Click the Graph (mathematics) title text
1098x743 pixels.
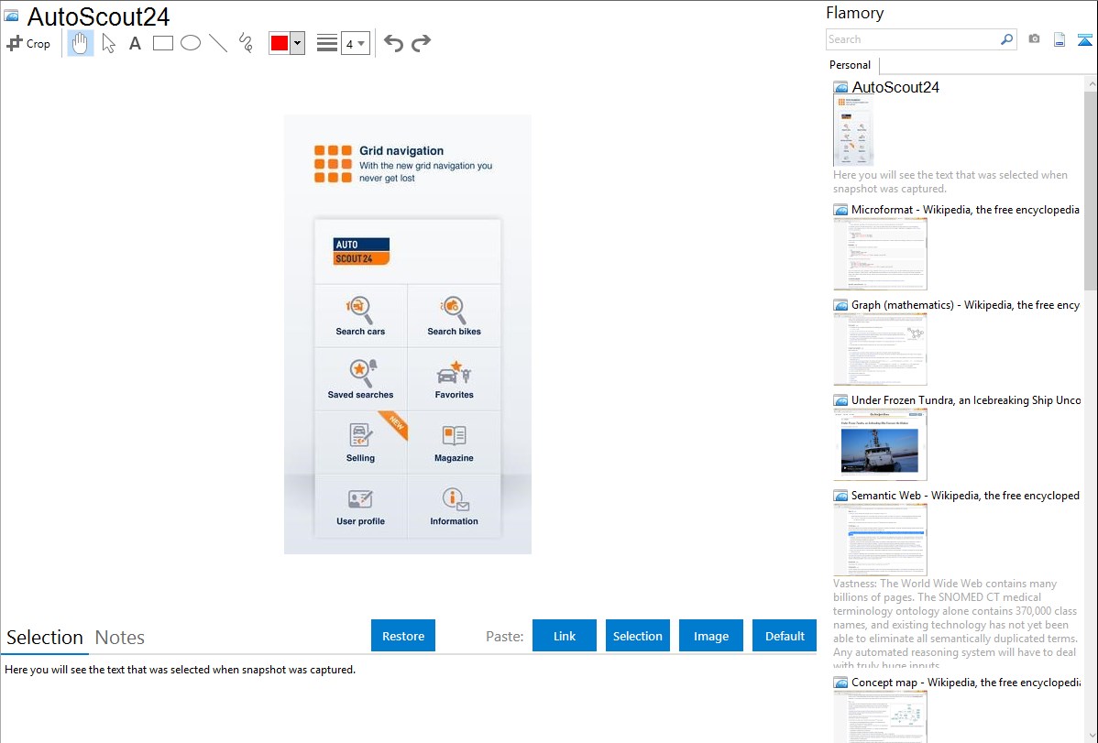click(x=965, y=305)
